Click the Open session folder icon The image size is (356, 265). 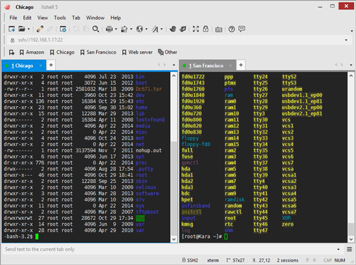pyautogui.click(x=21, y=29)
